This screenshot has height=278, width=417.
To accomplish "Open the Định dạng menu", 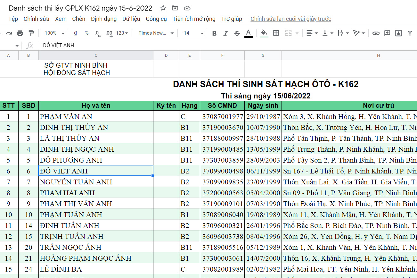I will 103,19.
